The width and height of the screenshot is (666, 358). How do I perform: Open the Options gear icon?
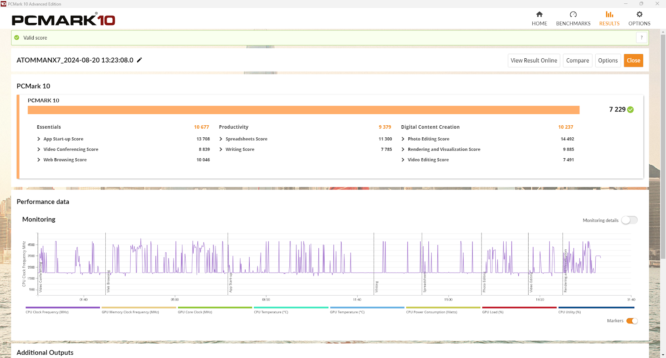coord(639,15)
